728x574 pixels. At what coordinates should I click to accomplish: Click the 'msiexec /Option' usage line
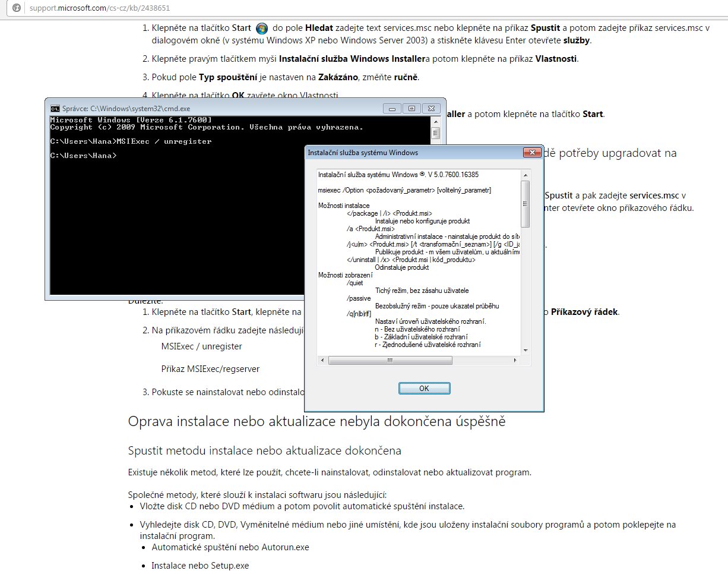point(405,190)
